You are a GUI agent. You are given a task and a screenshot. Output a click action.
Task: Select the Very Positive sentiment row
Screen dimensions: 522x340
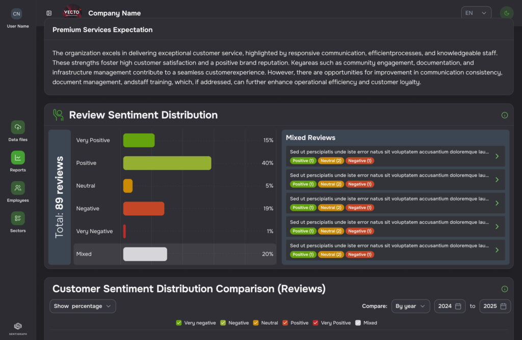click(174, 140)
